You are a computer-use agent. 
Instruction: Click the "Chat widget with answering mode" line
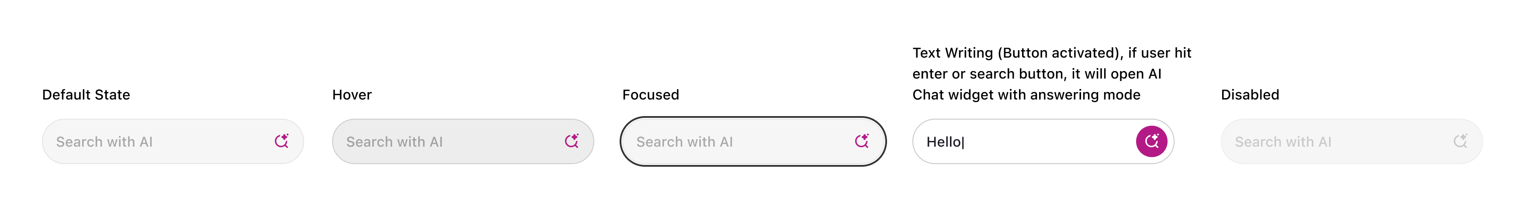coord(1026,95)
